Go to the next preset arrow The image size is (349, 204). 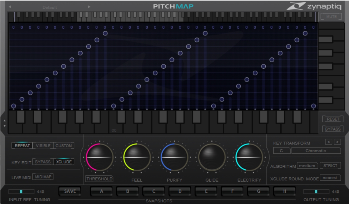click(89, 7)
